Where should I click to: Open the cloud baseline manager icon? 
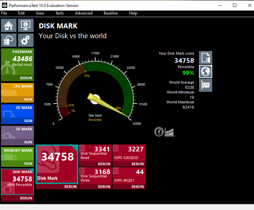(9, 40)
